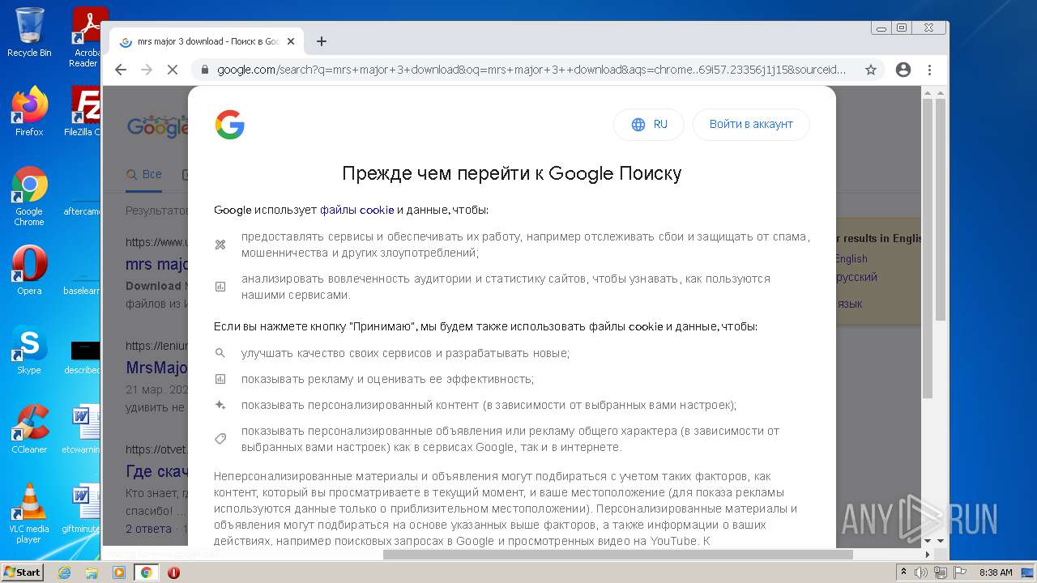Open Action Center flag icon
Image resolution: width=1037 pixels, height=583 pixels.
point(960,572)
